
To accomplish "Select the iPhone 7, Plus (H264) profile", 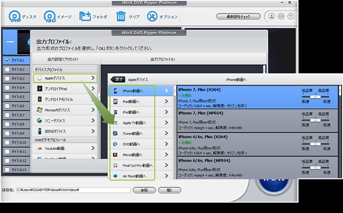I will point(257,97).
